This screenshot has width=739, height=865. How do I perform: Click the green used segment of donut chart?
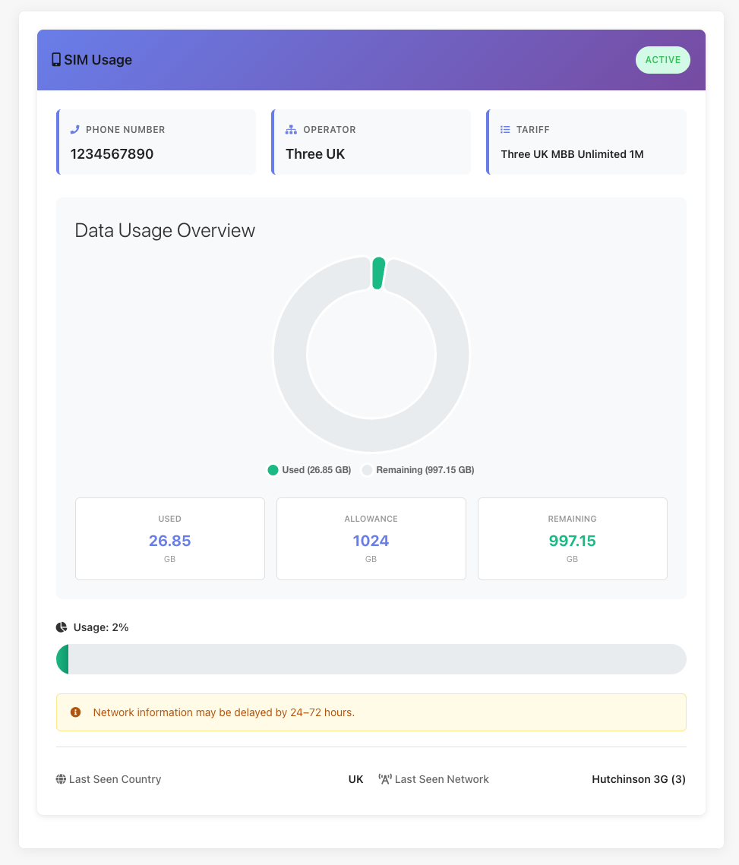click(378, 273)
